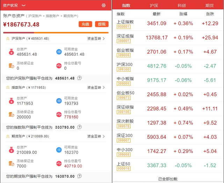Viewport: 224px width, 183px height.
Task: Collapse the 期货账户 section
Action: tap(8, 137)
